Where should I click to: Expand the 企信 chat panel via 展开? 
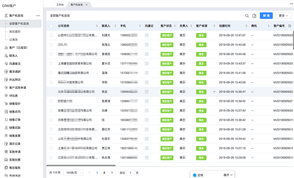pyautogui.click(x=228, y=175)
